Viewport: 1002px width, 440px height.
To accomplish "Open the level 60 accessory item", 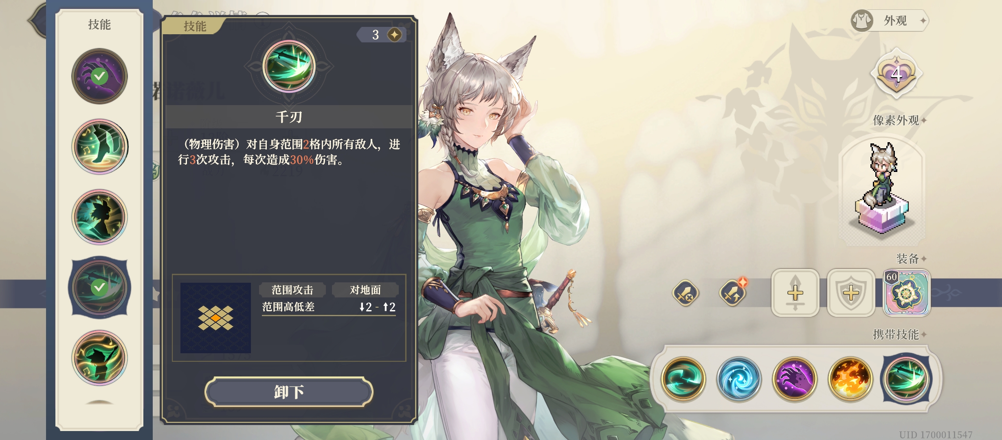I will pos(907,293).
